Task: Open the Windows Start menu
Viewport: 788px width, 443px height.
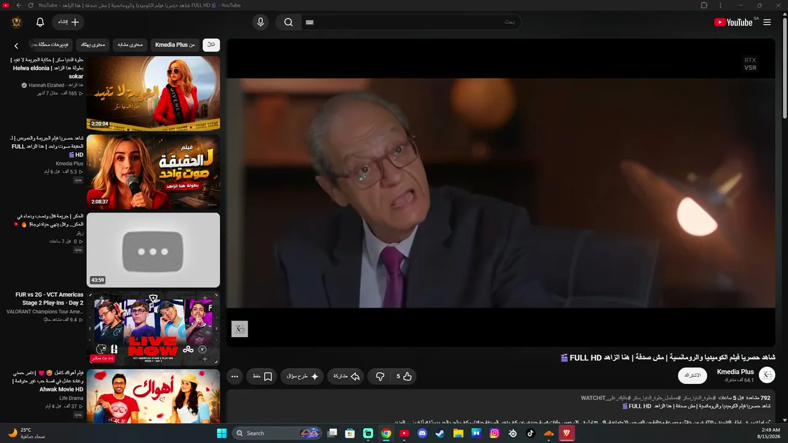Action: [222, 433]
